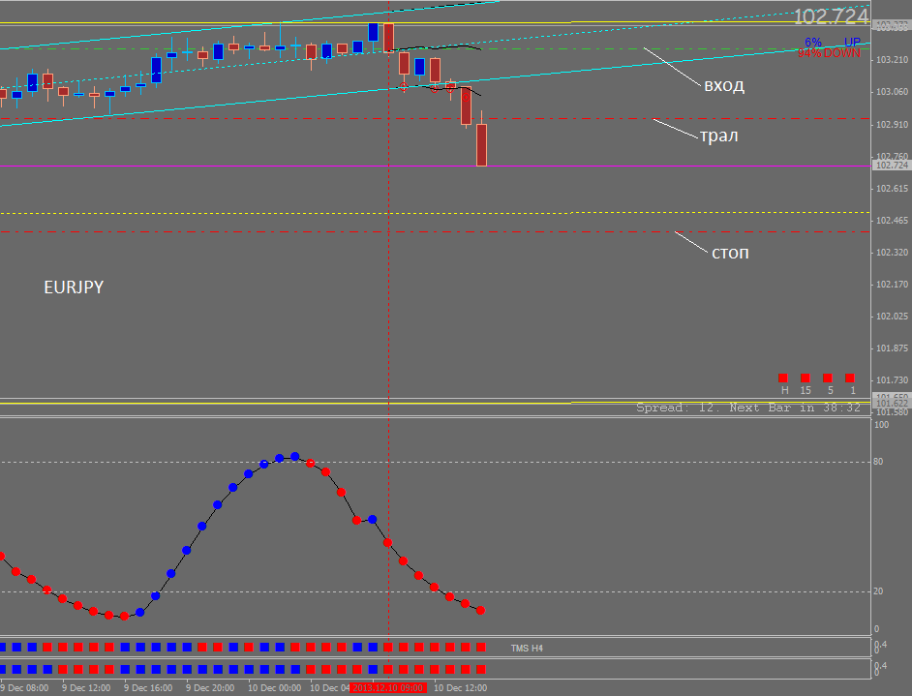Click the last red dot of the oscillator curve

point(480,611)
